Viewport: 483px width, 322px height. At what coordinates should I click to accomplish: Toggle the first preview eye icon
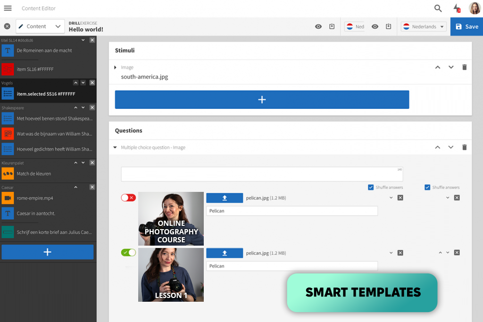click(x=318, y=27)
